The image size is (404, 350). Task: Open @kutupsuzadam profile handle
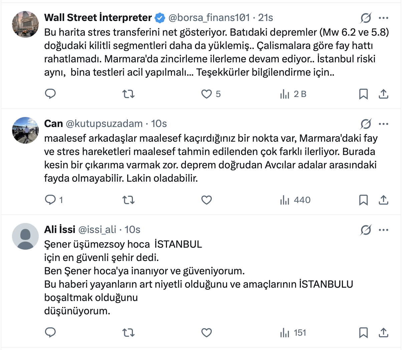[x=104, y=124]
